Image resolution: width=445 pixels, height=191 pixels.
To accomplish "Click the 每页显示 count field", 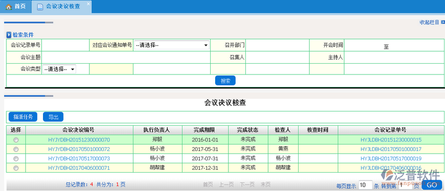I will (x=365, y=186).
